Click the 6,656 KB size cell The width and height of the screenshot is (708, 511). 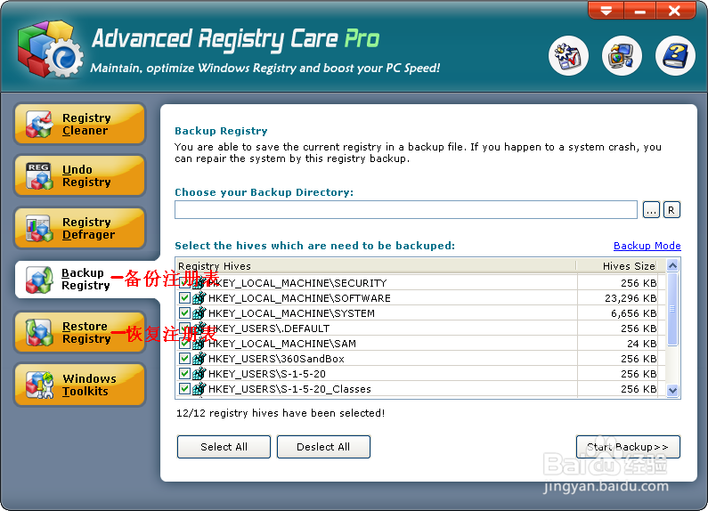[x=633, y=313]
